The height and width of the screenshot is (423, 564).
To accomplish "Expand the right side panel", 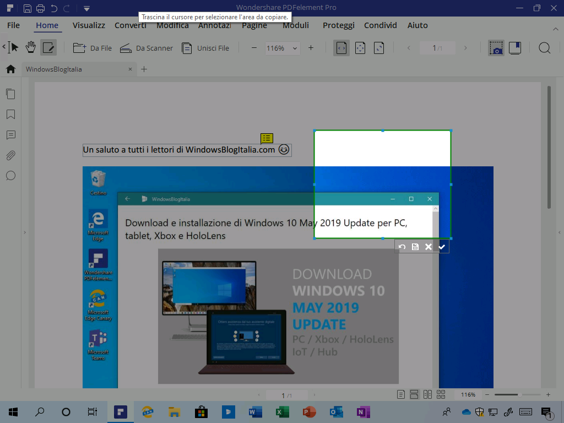I will point(560,232).
